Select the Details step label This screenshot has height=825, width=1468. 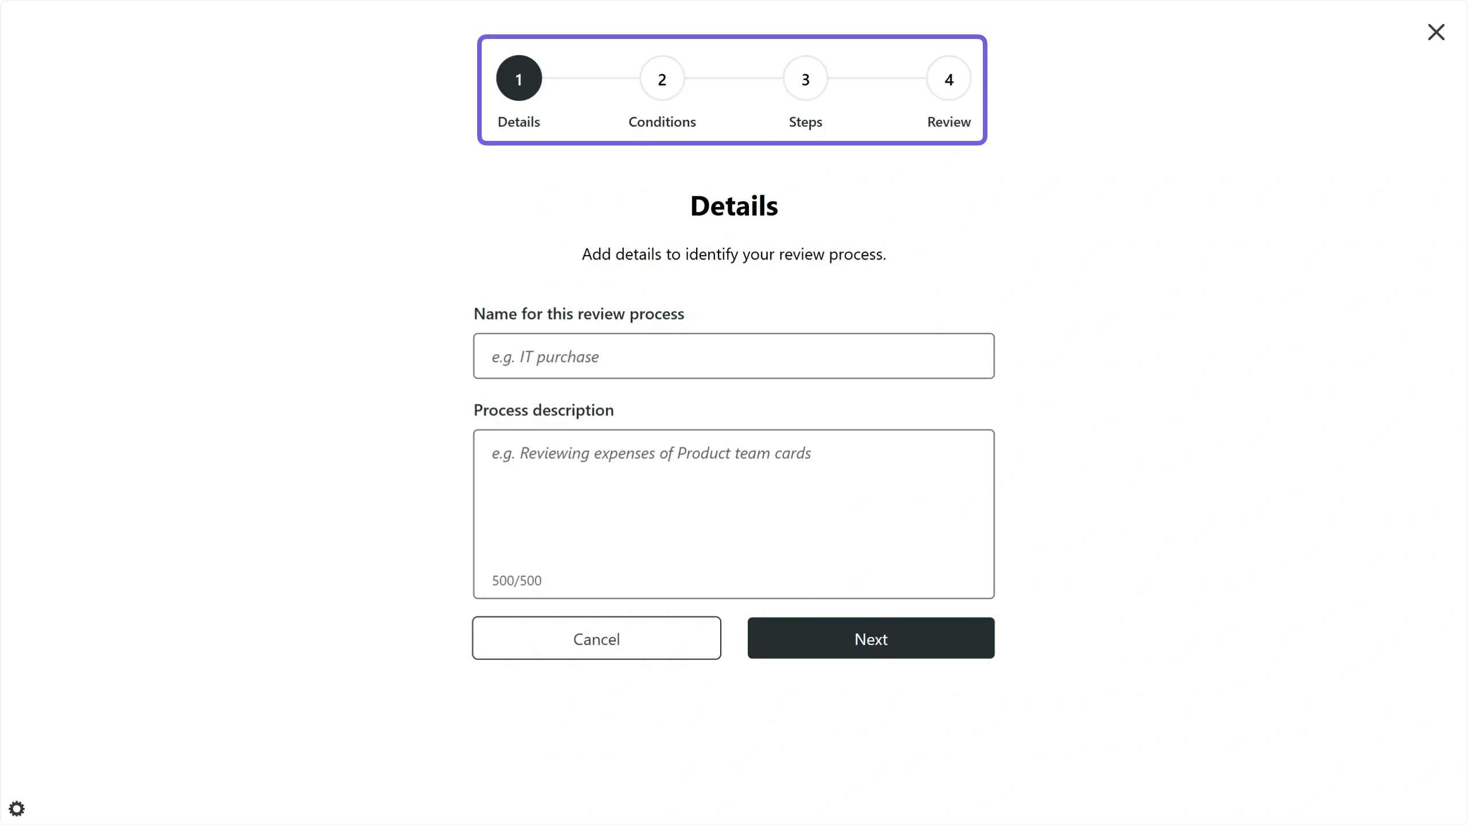coord(518,122)
